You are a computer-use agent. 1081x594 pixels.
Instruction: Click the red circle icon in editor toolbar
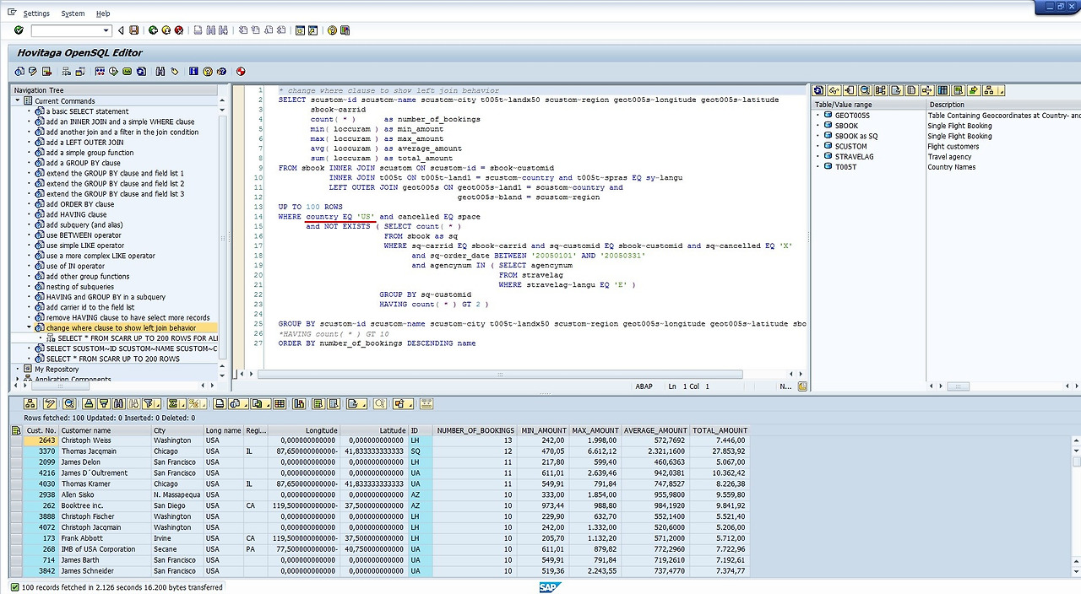tap(241, 72)
